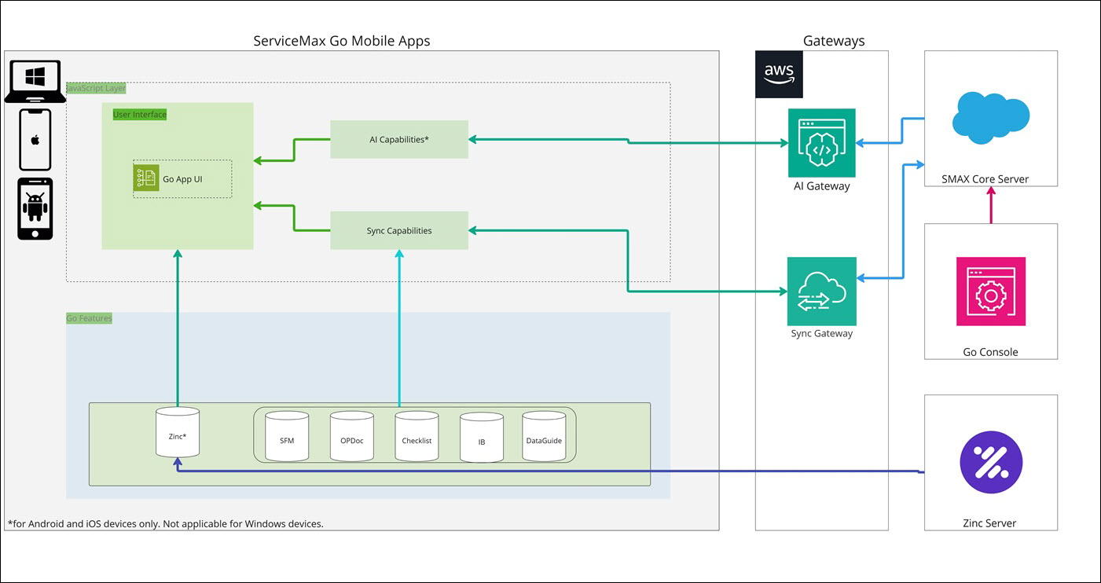1101x583 pixels.
Task: Click the Zinc Server label
Action: tap(989, 523)
